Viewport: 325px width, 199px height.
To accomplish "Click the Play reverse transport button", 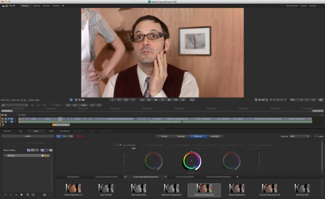I will pos(156,100).
